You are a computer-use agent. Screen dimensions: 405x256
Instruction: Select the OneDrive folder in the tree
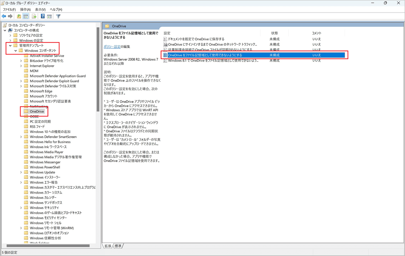click(x=37, y=111)
